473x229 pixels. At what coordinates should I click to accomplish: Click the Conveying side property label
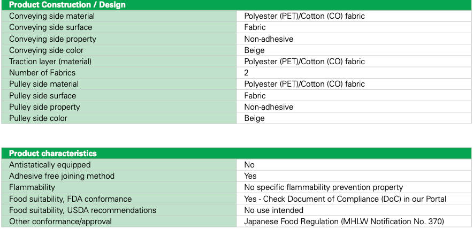(52, 39)
